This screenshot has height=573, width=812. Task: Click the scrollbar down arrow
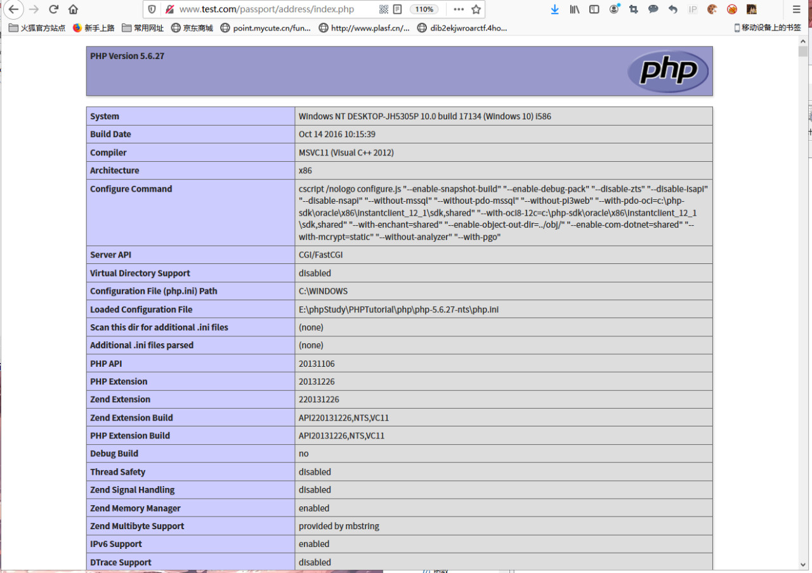pos(803,564)
